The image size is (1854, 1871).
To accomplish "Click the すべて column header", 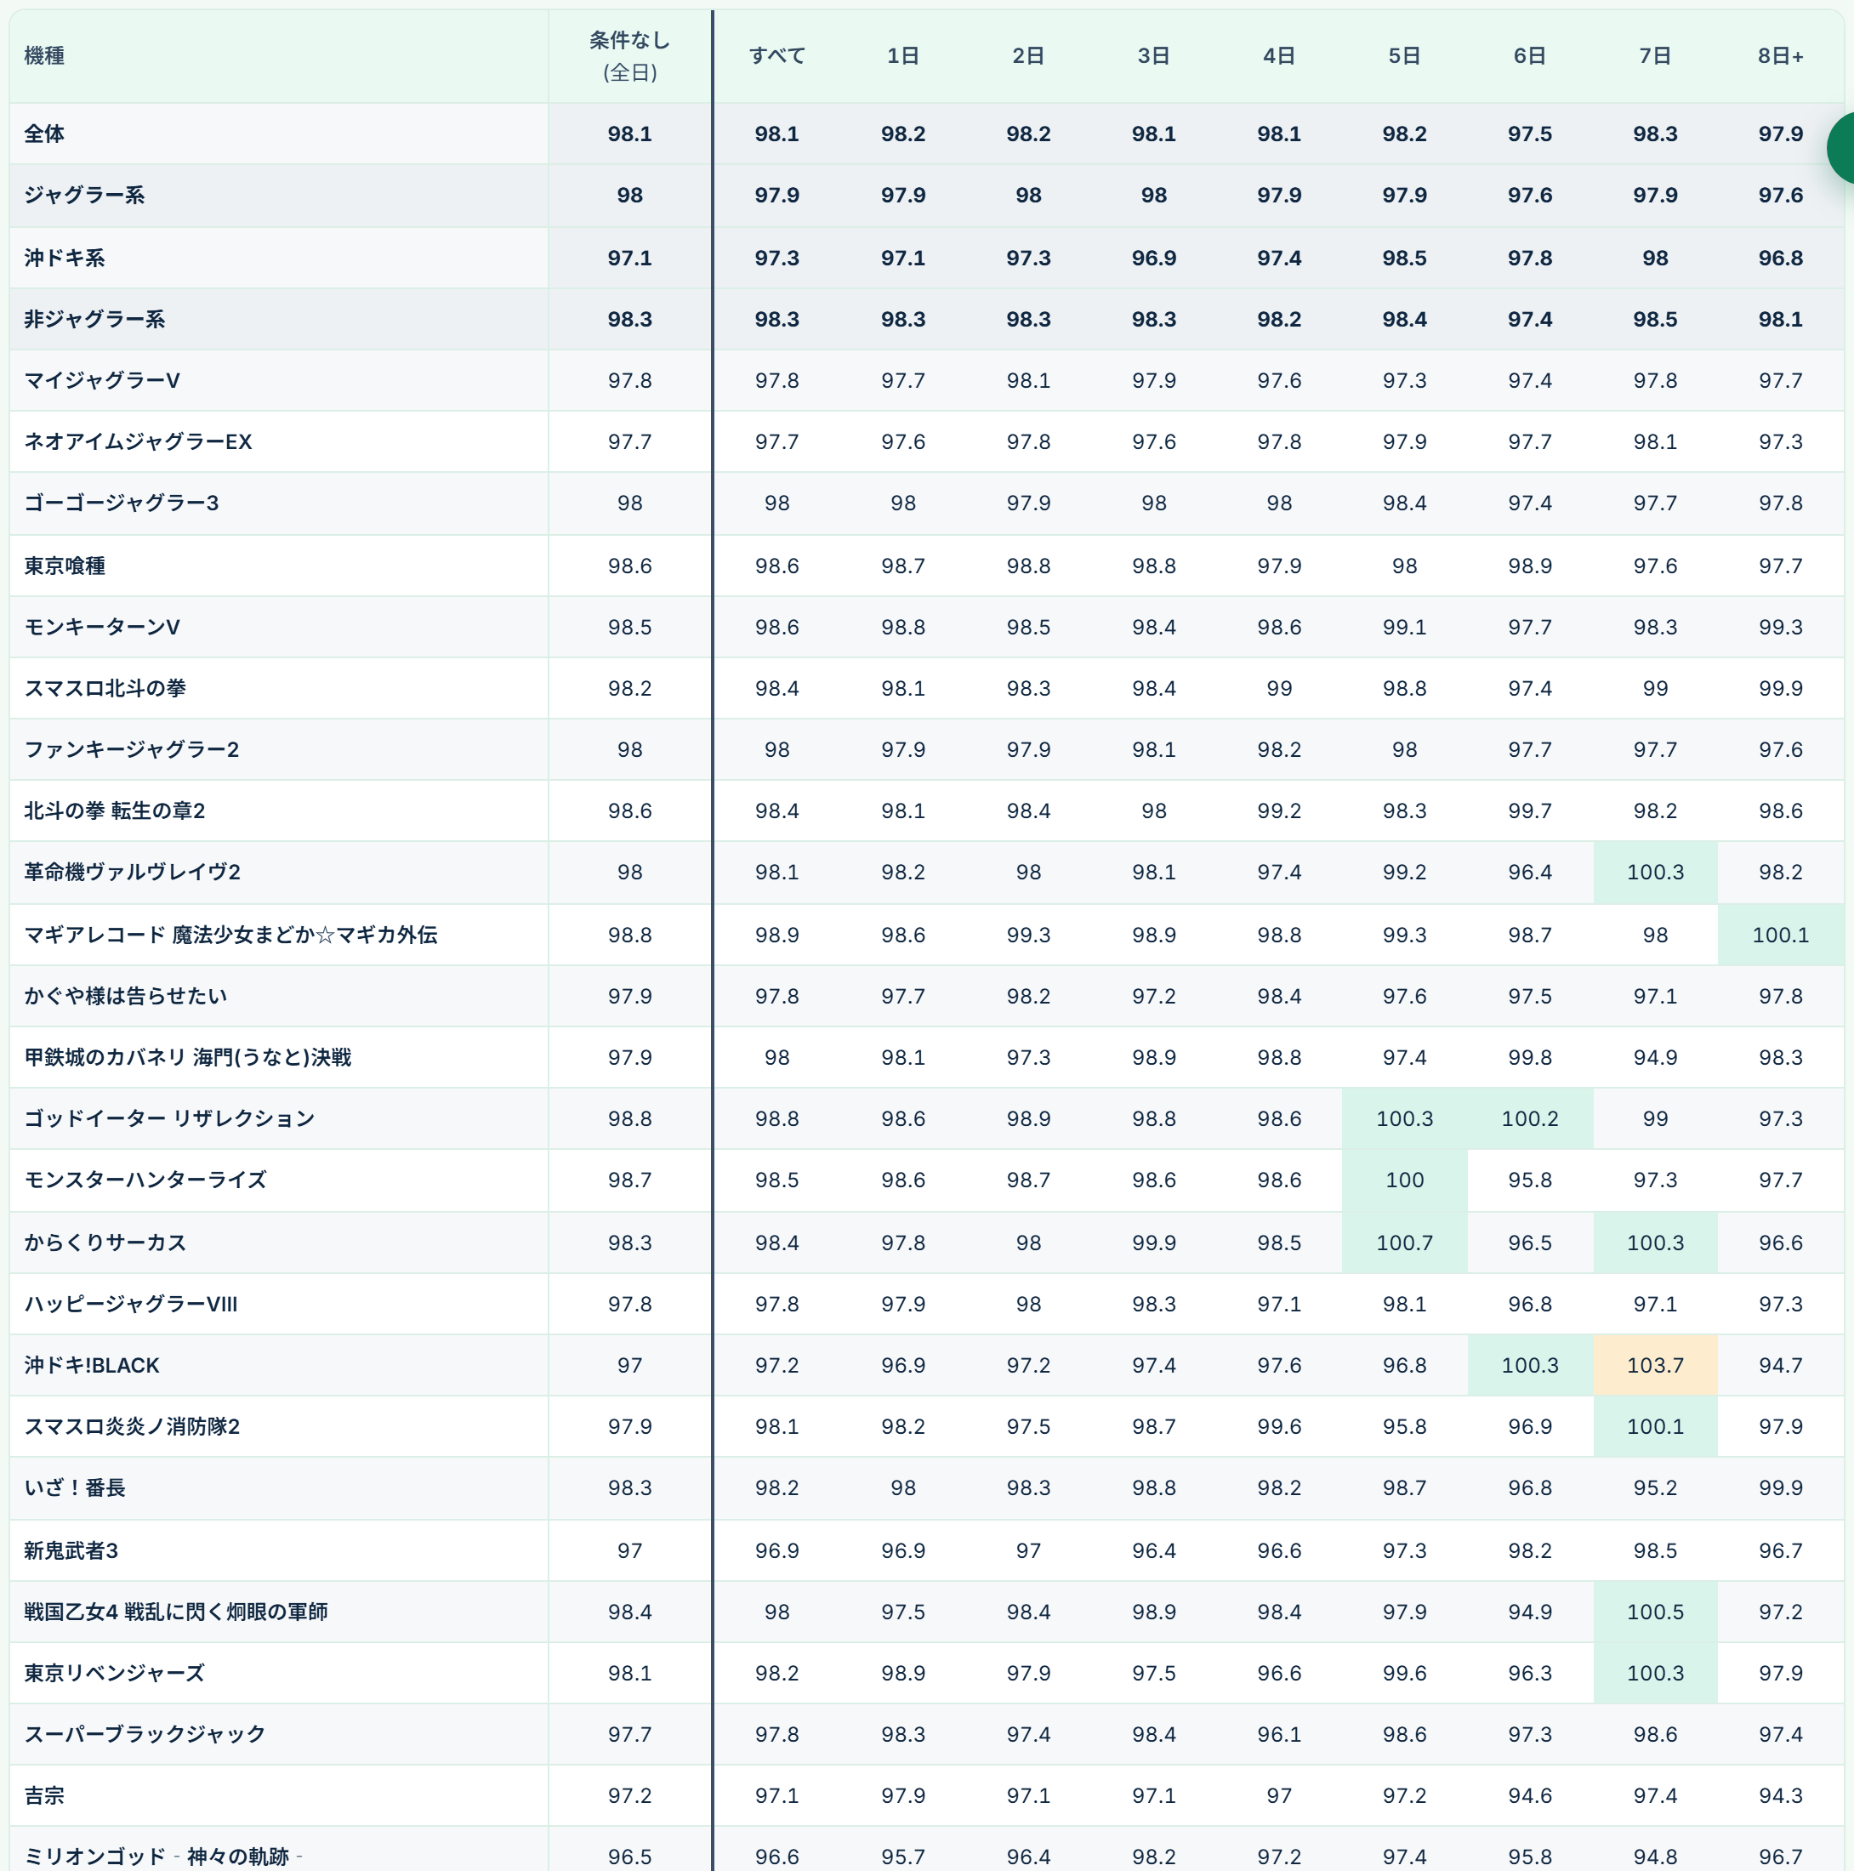I will tap(776, 56).
